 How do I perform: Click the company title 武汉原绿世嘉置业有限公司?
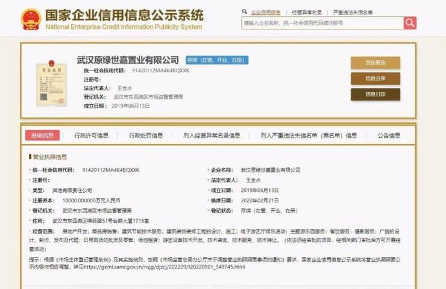coord(128,60)
